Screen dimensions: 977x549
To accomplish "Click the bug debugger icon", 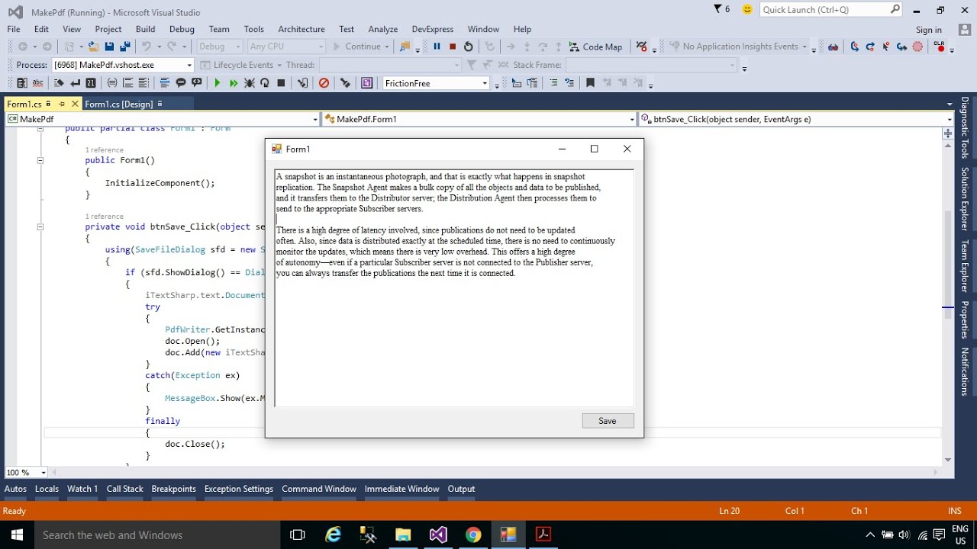I will pos(250,83).
